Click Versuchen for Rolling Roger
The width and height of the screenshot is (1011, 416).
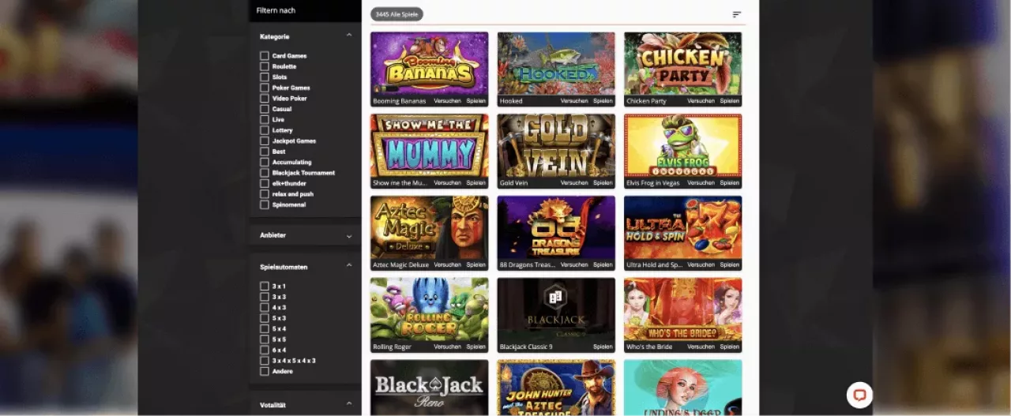click(447, 347)
